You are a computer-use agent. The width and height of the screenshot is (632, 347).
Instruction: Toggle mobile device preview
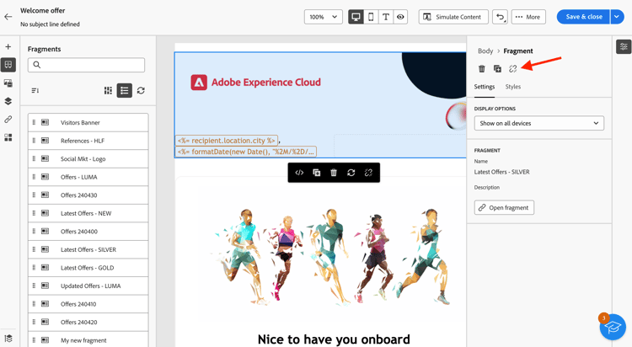[x=371, y=17]
